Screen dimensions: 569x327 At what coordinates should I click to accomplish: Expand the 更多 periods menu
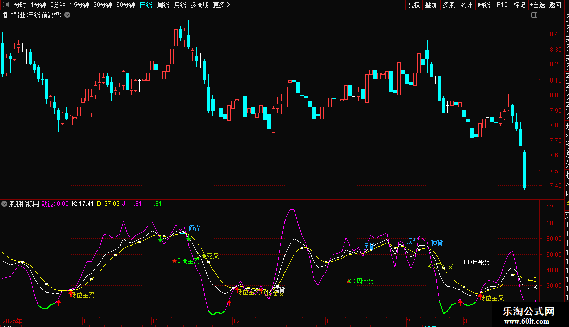pyautogui.click(x=222, y=5)
